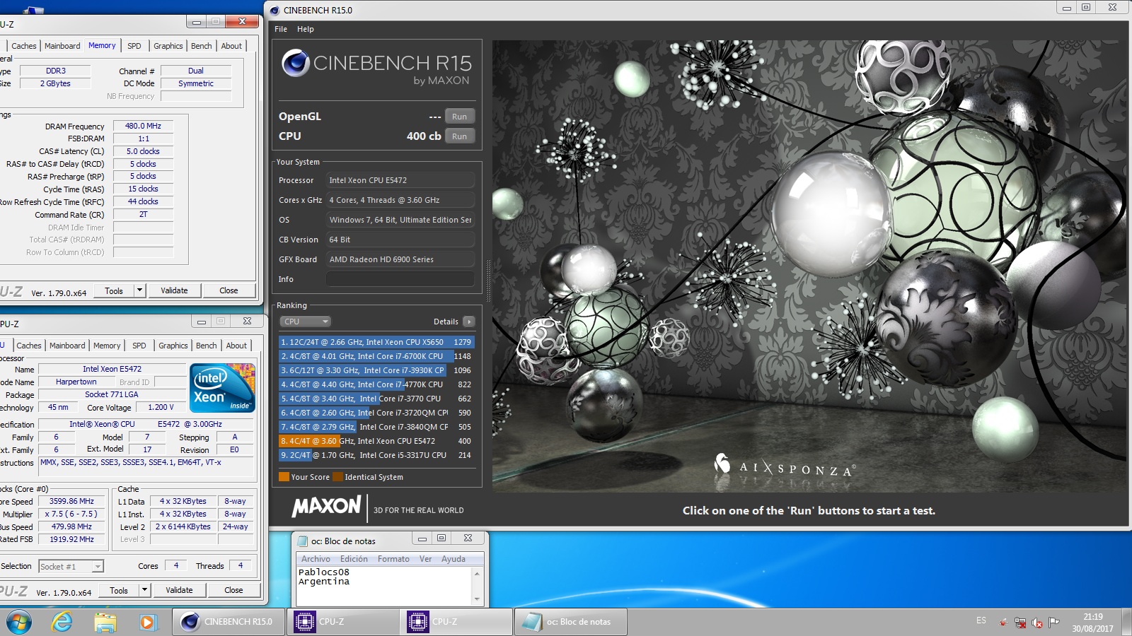Open Formato menu in Notepad
1132x636 pixels.
393,559
